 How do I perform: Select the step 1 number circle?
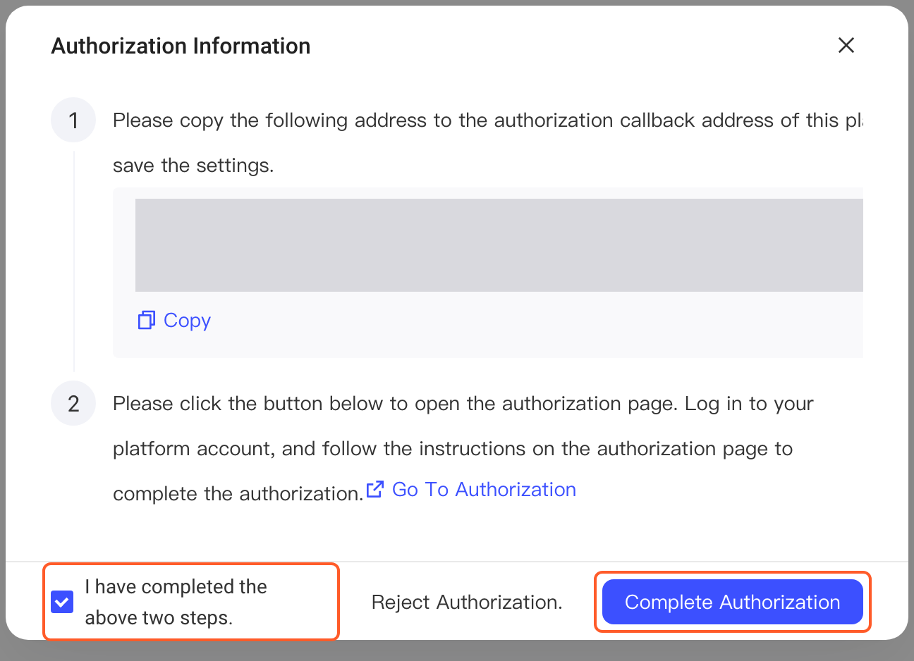click(x=73, y=121)
